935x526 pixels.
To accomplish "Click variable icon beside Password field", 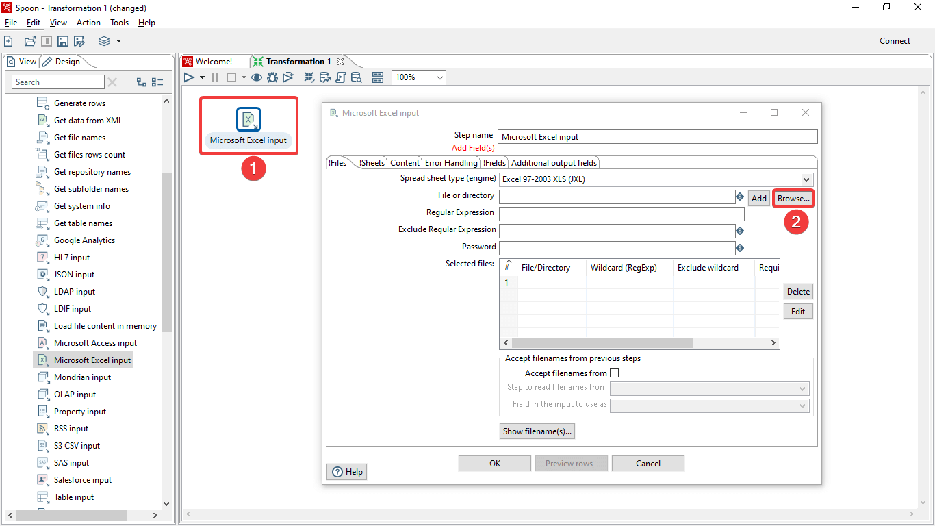I will [x=740, y=248].
